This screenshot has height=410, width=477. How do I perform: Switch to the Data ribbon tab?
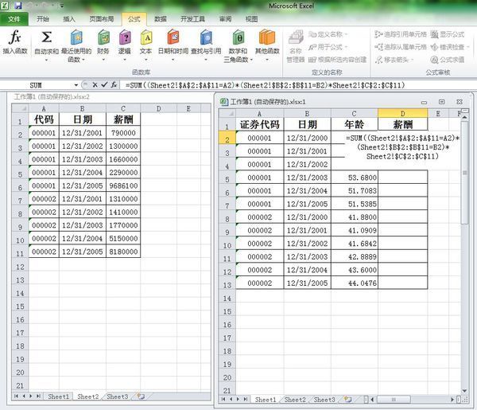click(161, 19)
